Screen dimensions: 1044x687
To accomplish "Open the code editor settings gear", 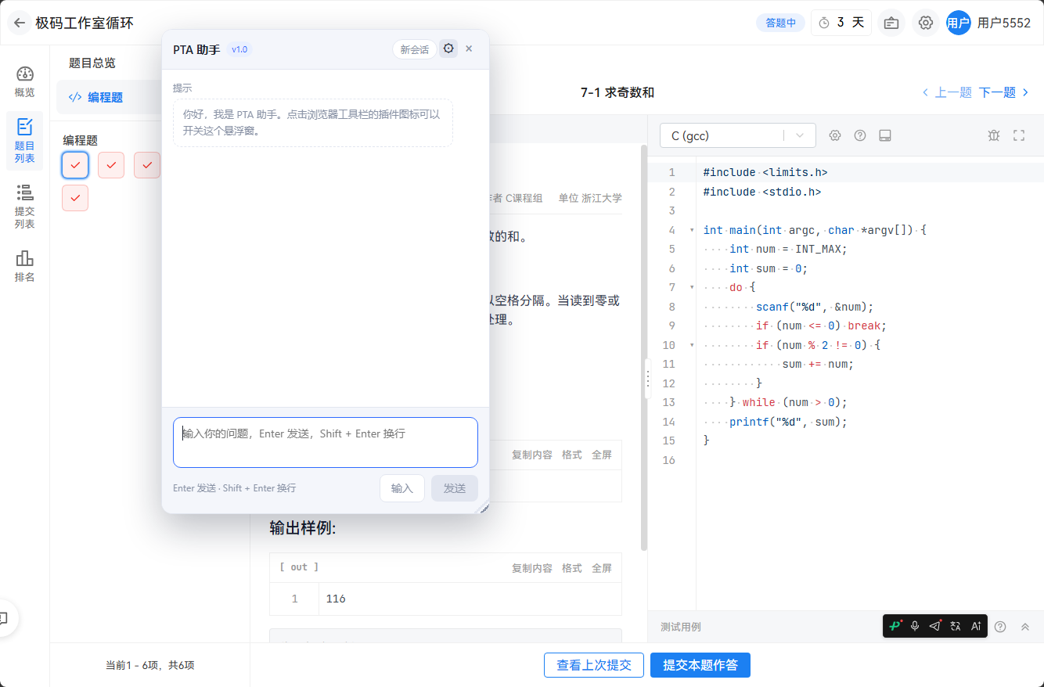I will point(835,135).
